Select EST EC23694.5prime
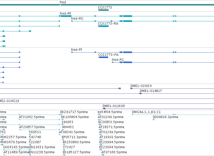This screenshot has height=156, width=214. point(112,147)
